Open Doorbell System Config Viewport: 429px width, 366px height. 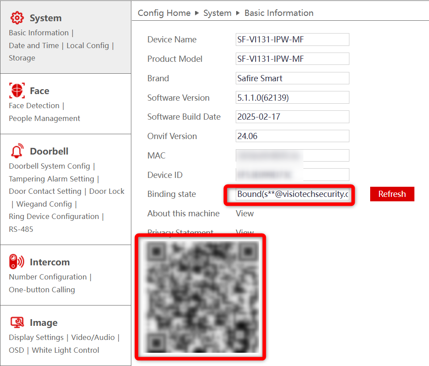click(50, 166)
